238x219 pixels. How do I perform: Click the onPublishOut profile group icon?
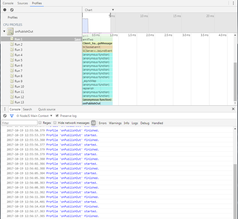pyautogui.click(x=10, y=31)
